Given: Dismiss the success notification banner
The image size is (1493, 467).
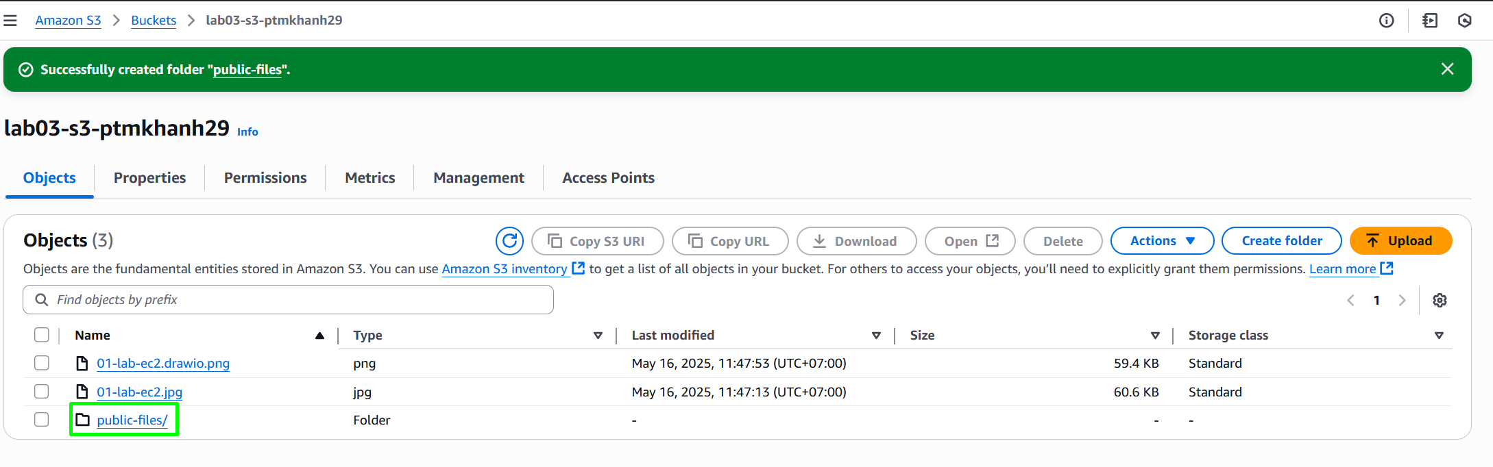Looking at the screenshot, I should pyautogui.click(x=1447, y=69).
